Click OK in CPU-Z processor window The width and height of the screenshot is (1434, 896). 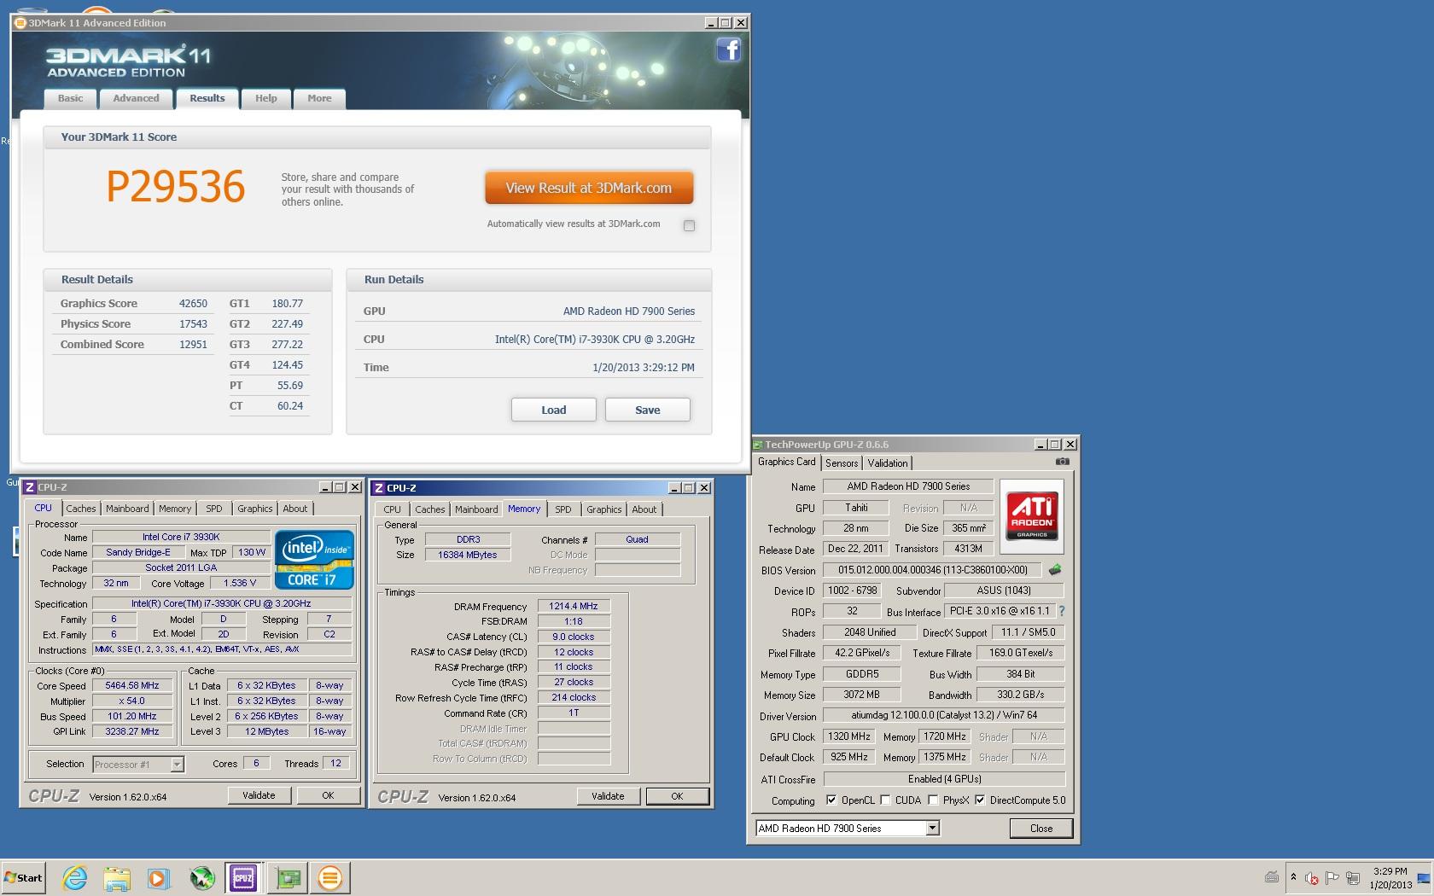tap(328, 795)
